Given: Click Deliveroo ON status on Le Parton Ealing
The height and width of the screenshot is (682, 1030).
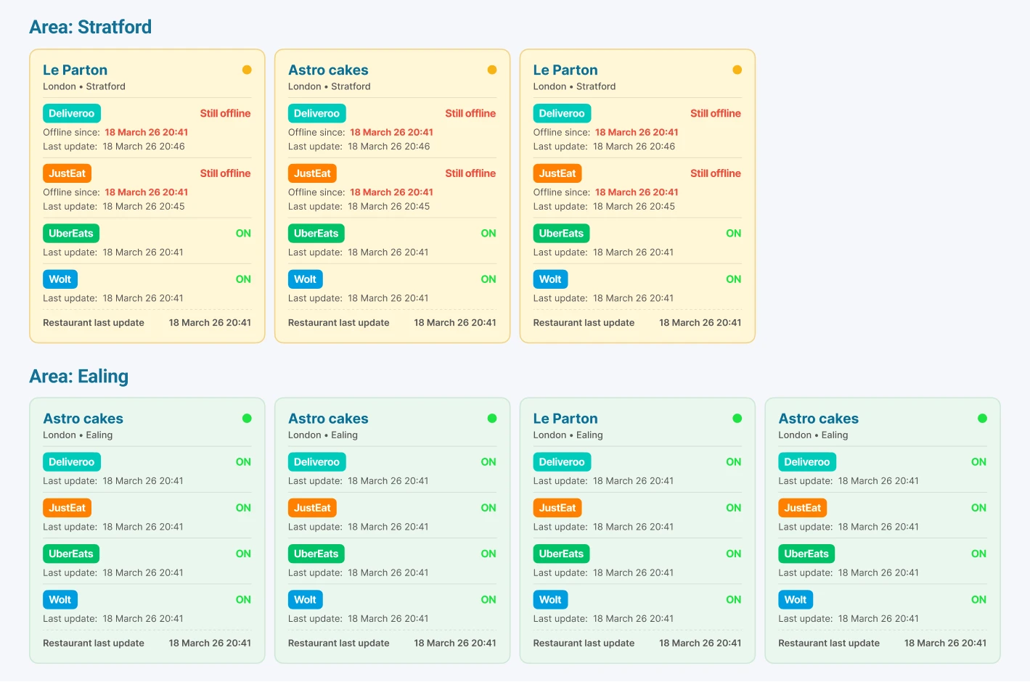Looking at the screenshot, I should [x=734, y=462].
